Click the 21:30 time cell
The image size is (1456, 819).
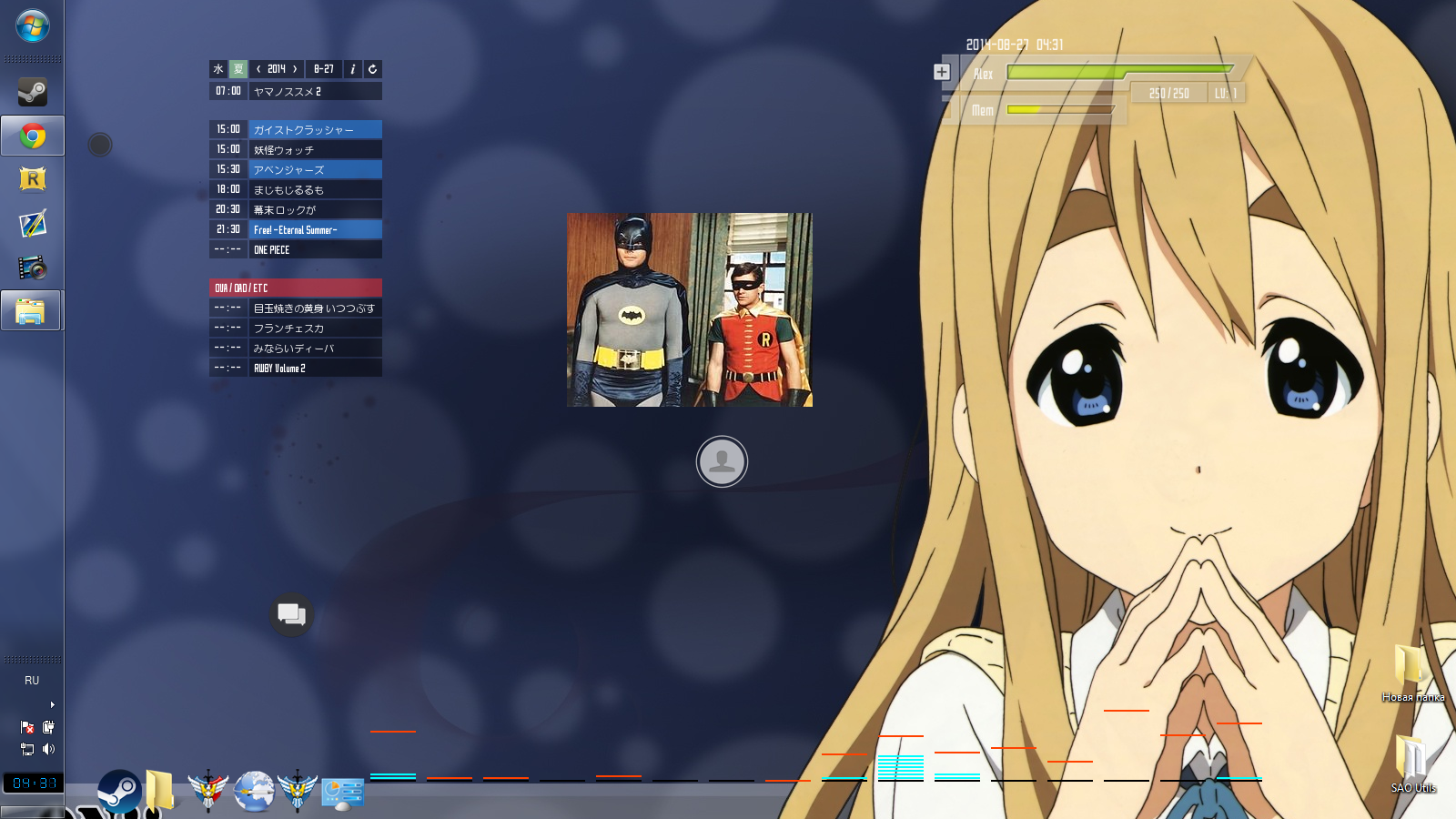[228, 229]
